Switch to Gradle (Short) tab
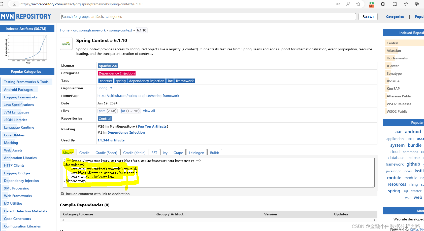 pyautogui.click(x=106, y=152)
